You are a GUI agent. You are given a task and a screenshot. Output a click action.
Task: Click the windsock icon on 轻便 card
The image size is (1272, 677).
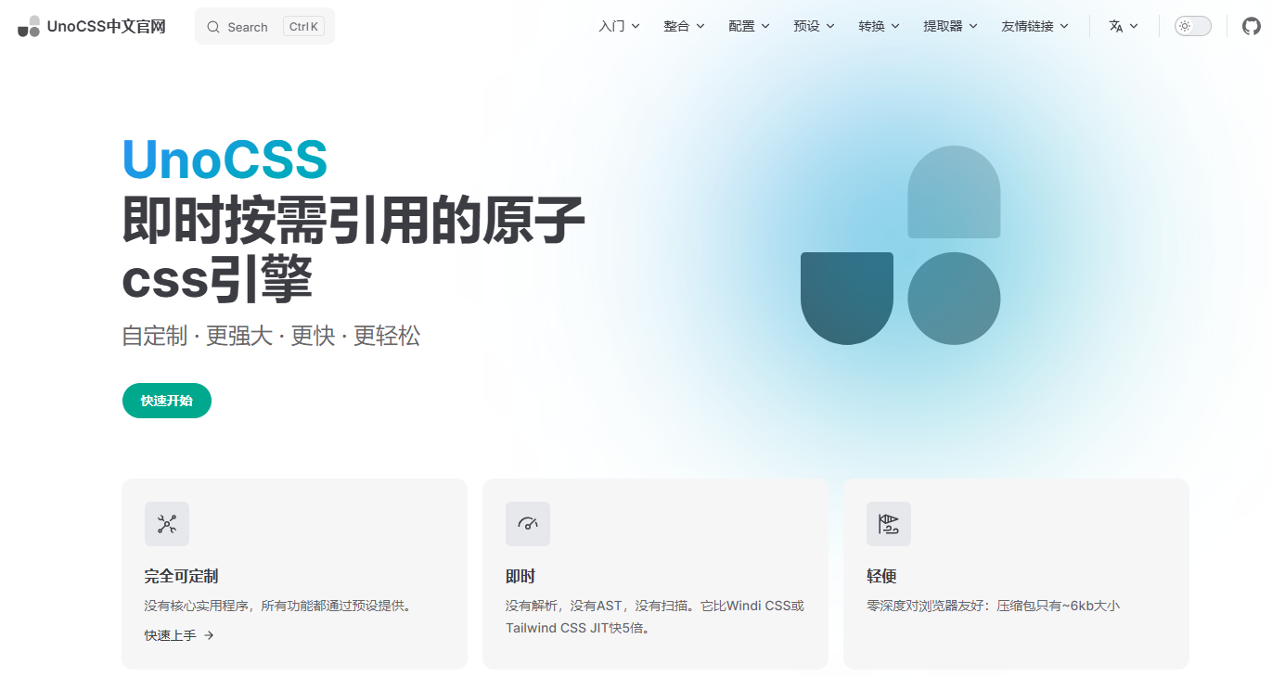point(889,524)
